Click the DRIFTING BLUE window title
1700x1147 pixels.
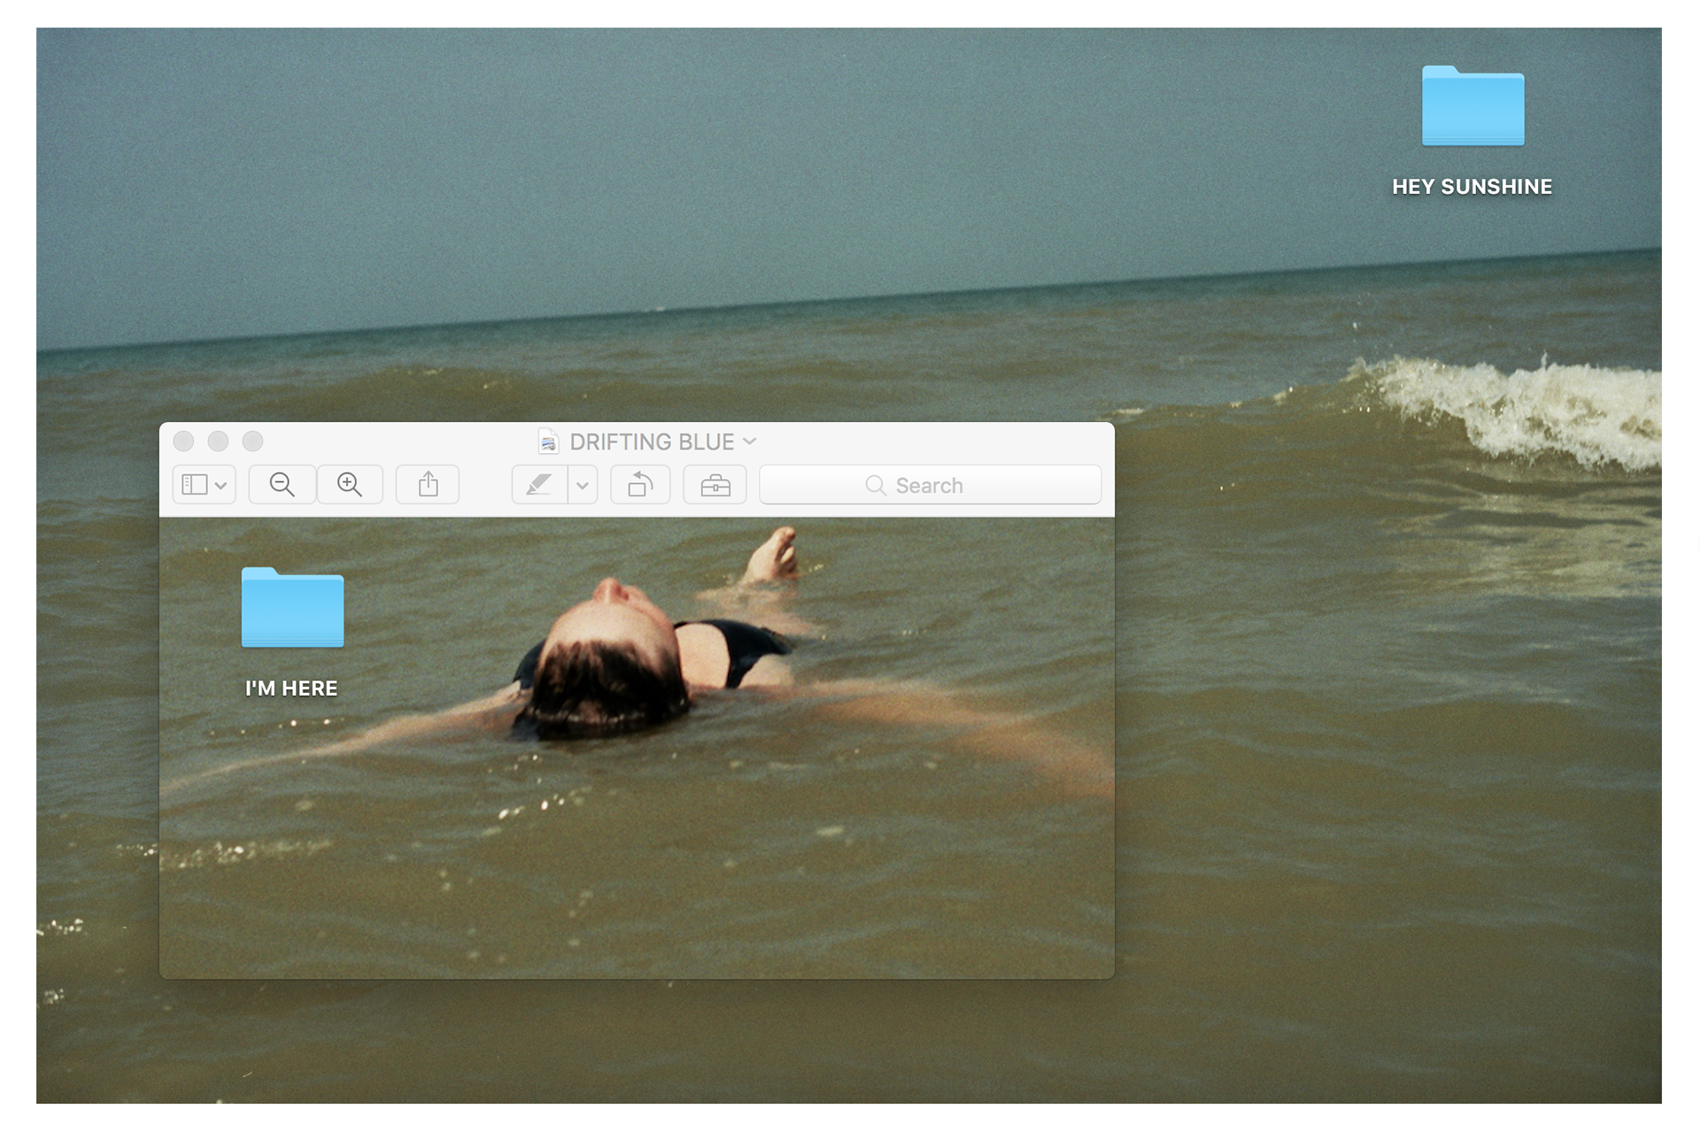tap(652, 442)
